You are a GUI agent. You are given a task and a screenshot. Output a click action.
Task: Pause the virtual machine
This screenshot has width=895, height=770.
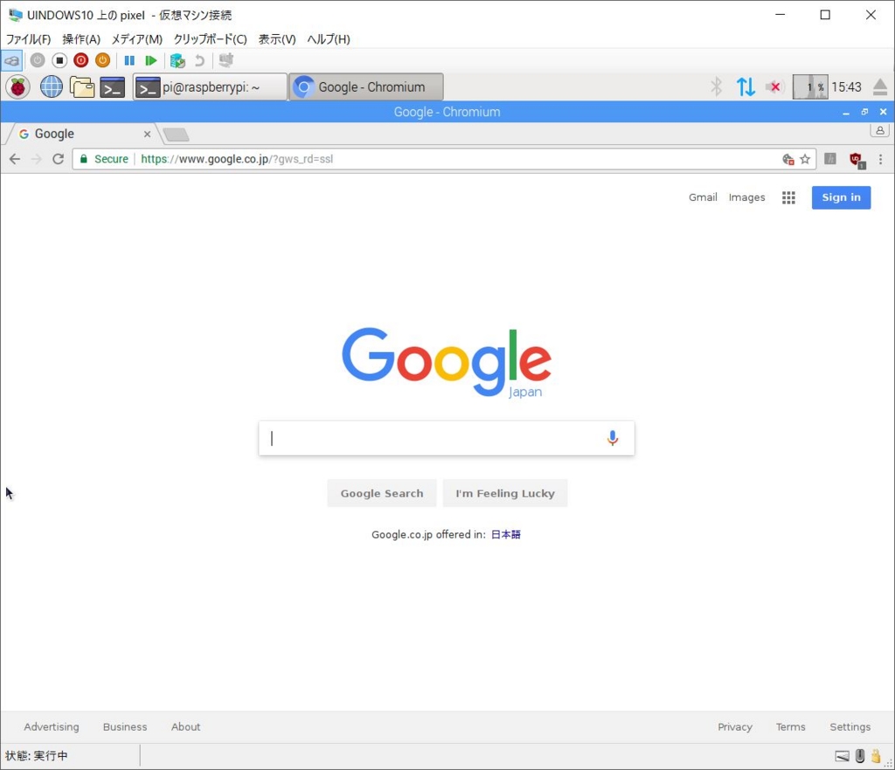coord(129,60)
